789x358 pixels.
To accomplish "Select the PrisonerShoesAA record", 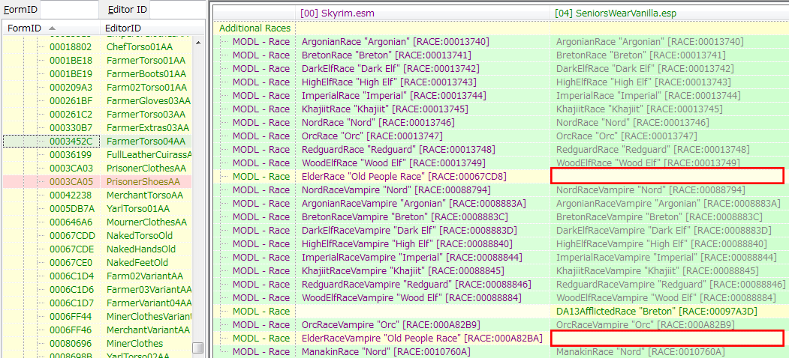I will tap(143, 182).
